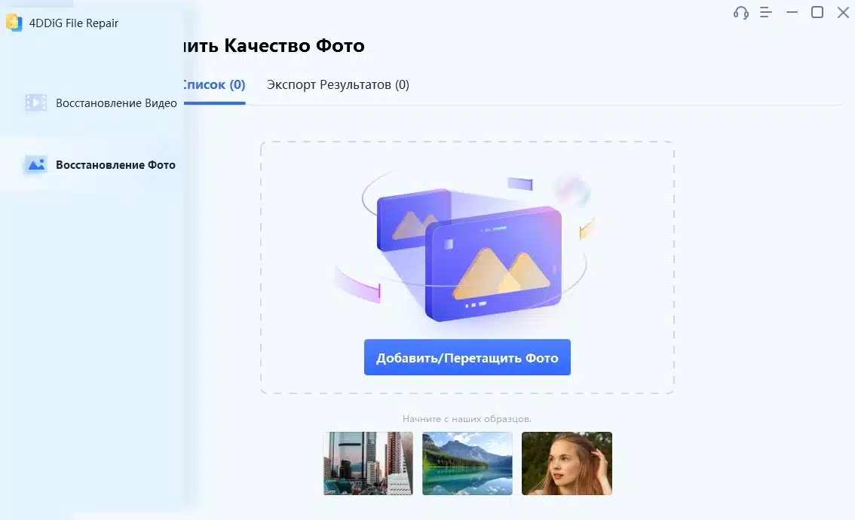Select the Восстановление Видео sidebar label
Screen dimensions: 855x520
coord(116,103)
